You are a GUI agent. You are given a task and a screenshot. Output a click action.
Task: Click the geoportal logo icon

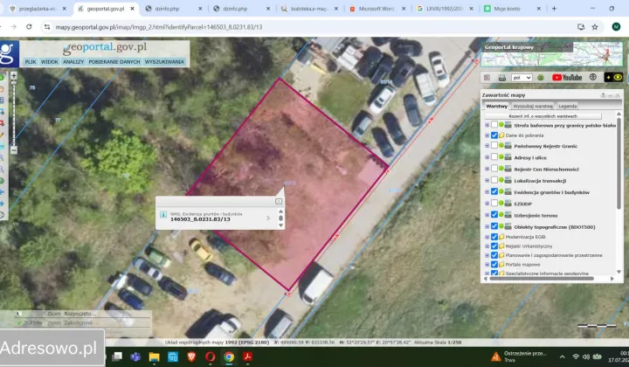(9, 54)
